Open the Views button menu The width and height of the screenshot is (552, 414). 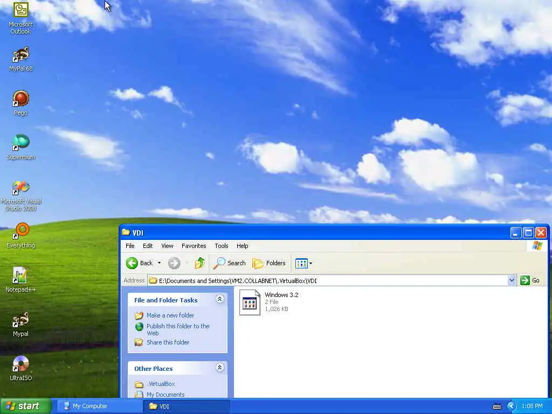click(303, 263)
